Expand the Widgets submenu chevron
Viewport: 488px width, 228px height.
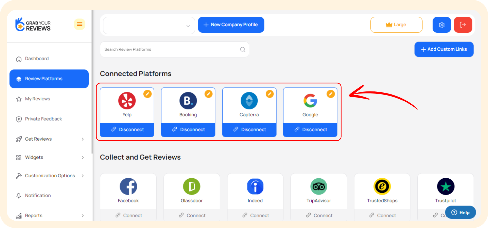coord(83,158)
